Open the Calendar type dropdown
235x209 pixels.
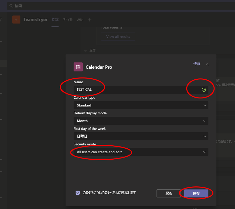141,105
